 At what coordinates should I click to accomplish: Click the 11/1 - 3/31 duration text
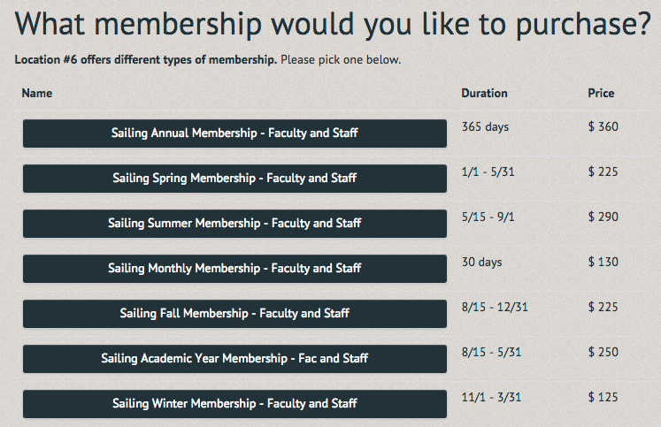pyautogui.click(x=491, y=397)
